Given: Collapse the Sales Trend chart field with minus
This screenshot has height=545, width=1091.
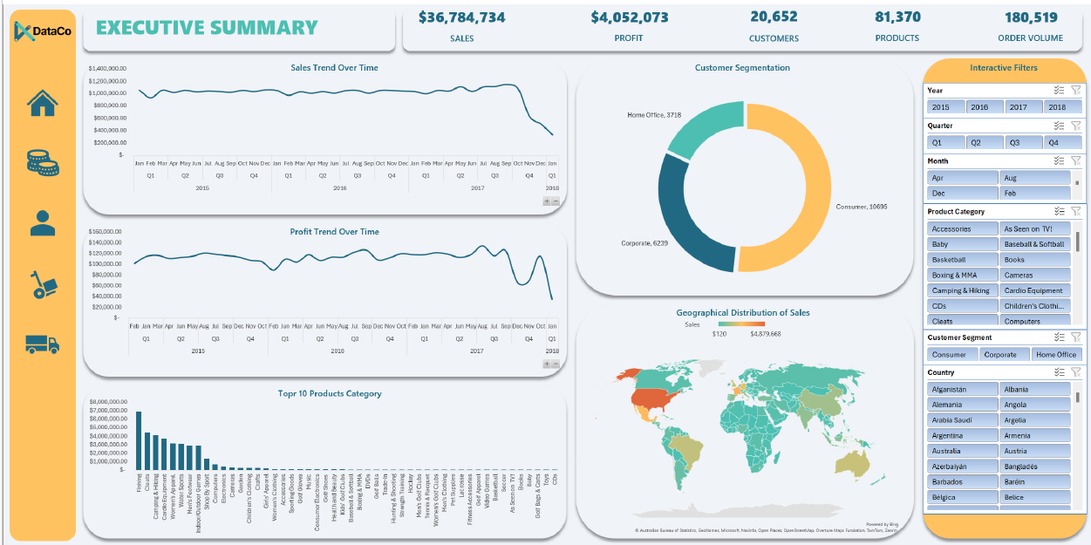Looking at the screenshot, I should pos(556,201).
